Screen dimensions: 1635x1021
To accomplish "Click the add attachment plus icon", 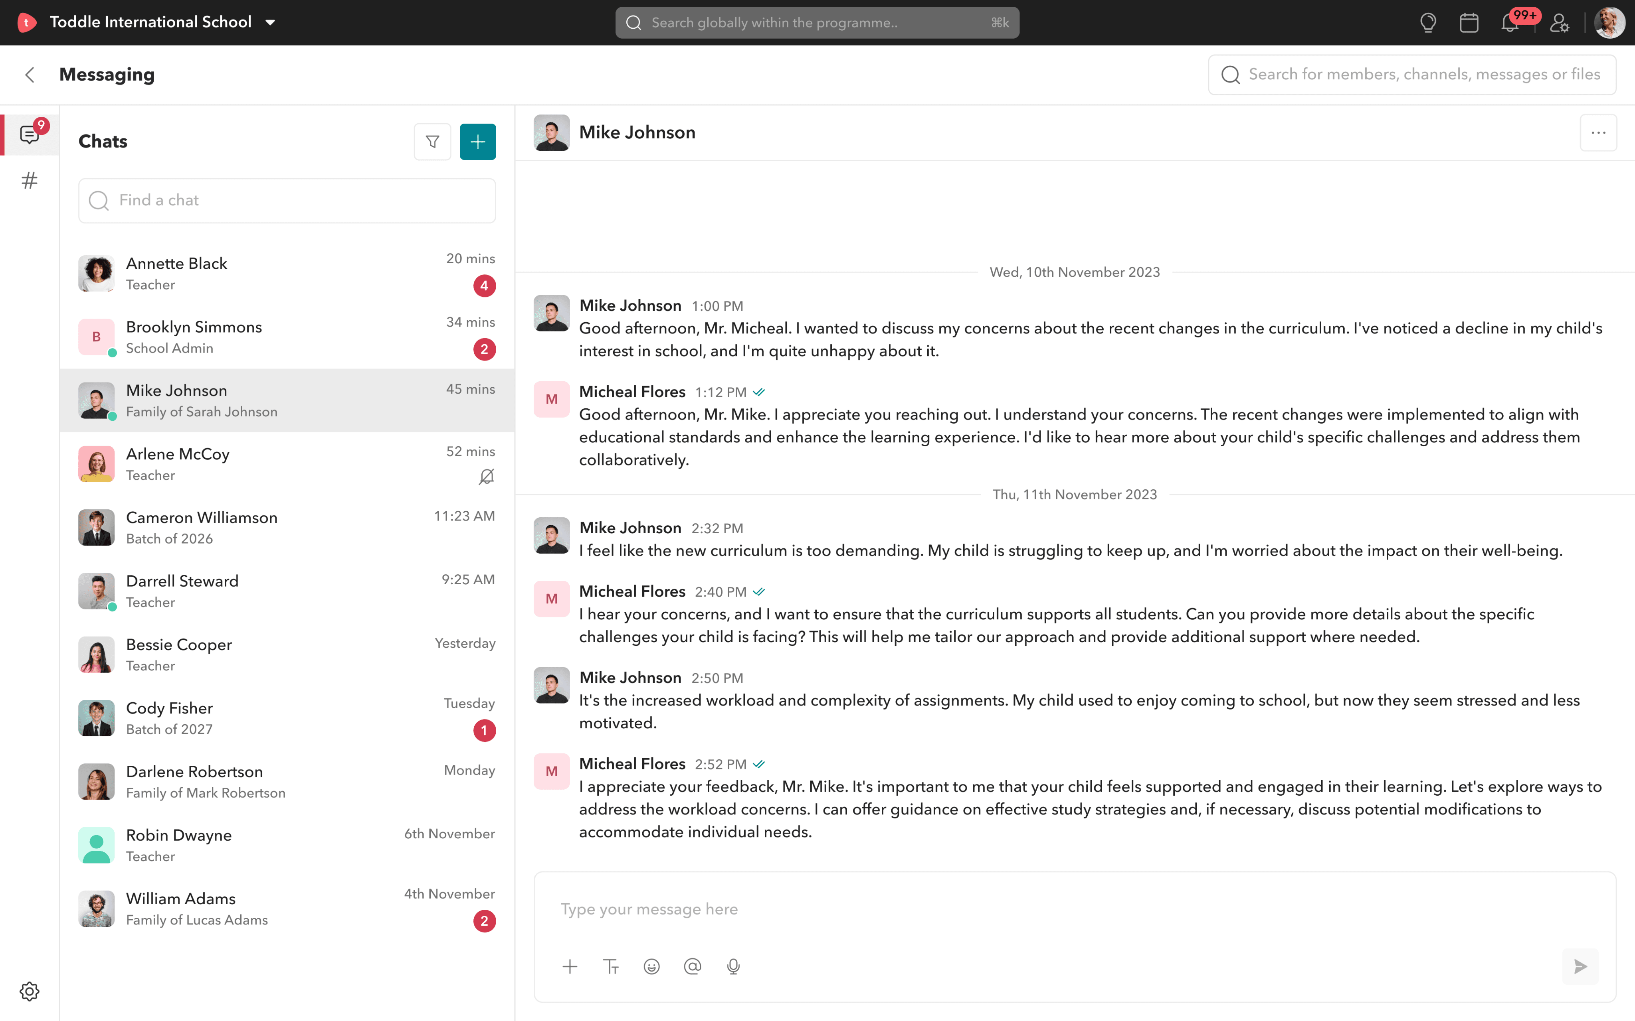I will pos(570,966).
